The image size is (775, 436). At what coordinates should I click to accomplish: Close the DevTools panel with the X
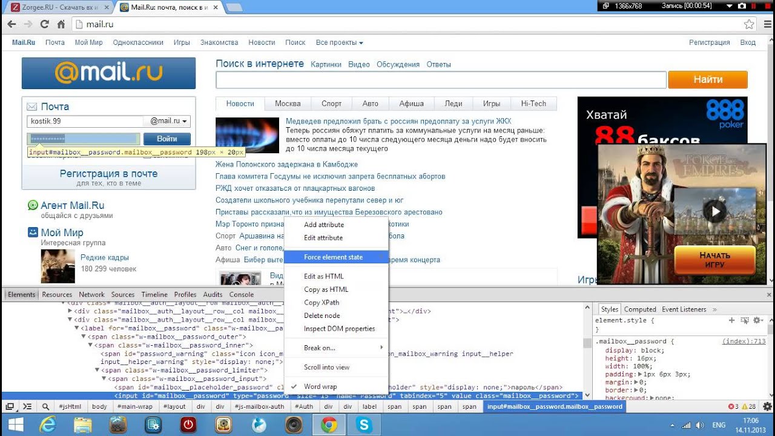coord(768,294)
